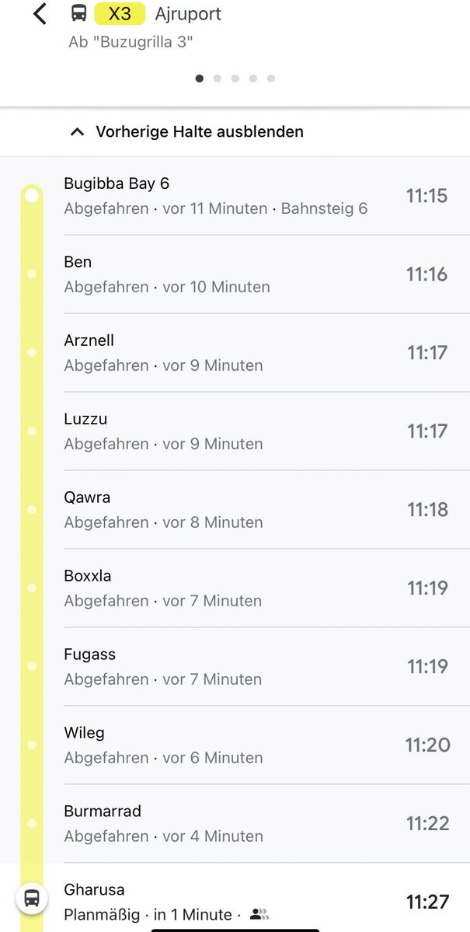Collapse previous stops with the chevron arrow
Screen dimensions: 470x932
[77, 132]
